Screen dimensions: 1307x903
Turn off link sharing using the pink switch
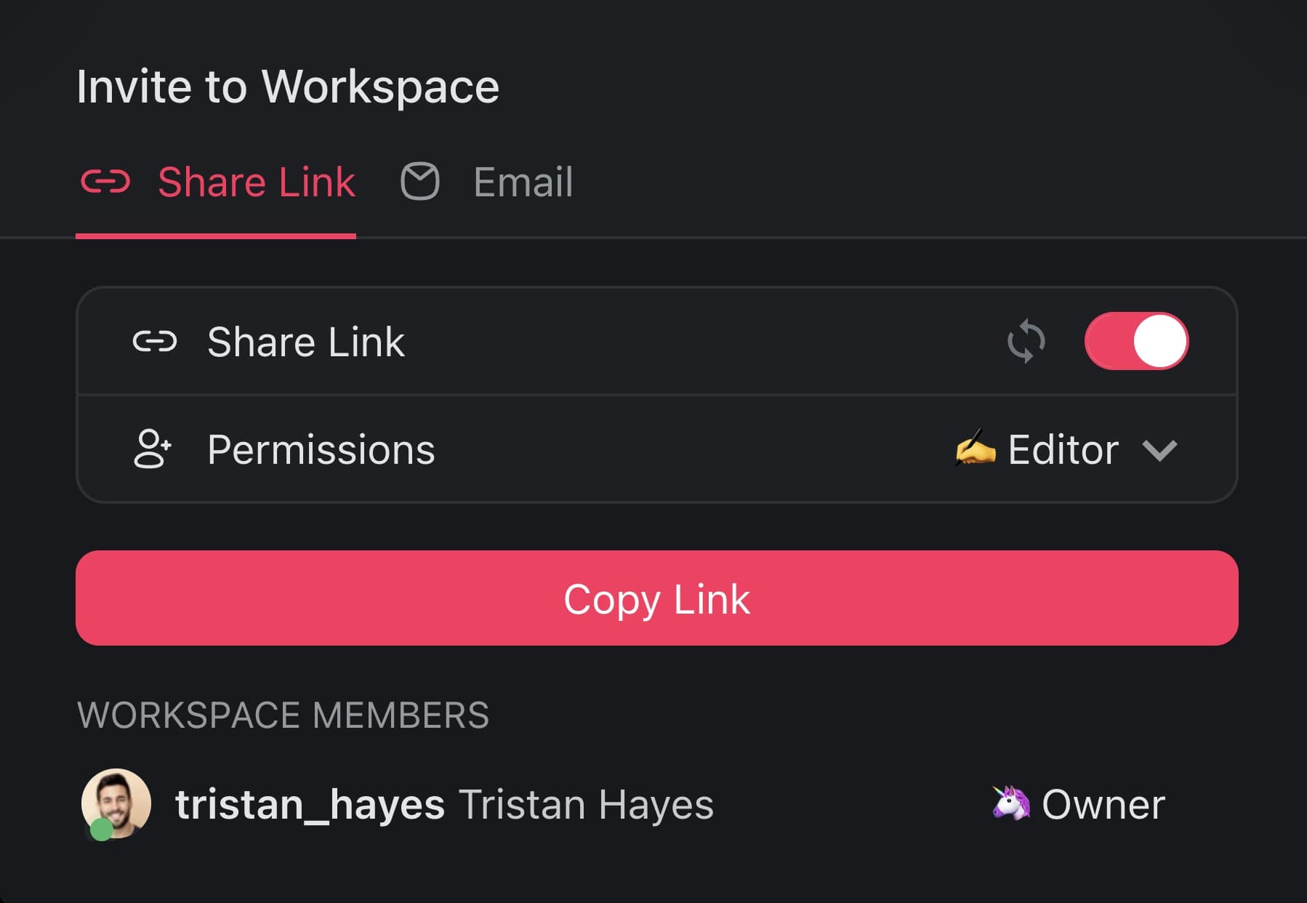(x=1136, y=341)
